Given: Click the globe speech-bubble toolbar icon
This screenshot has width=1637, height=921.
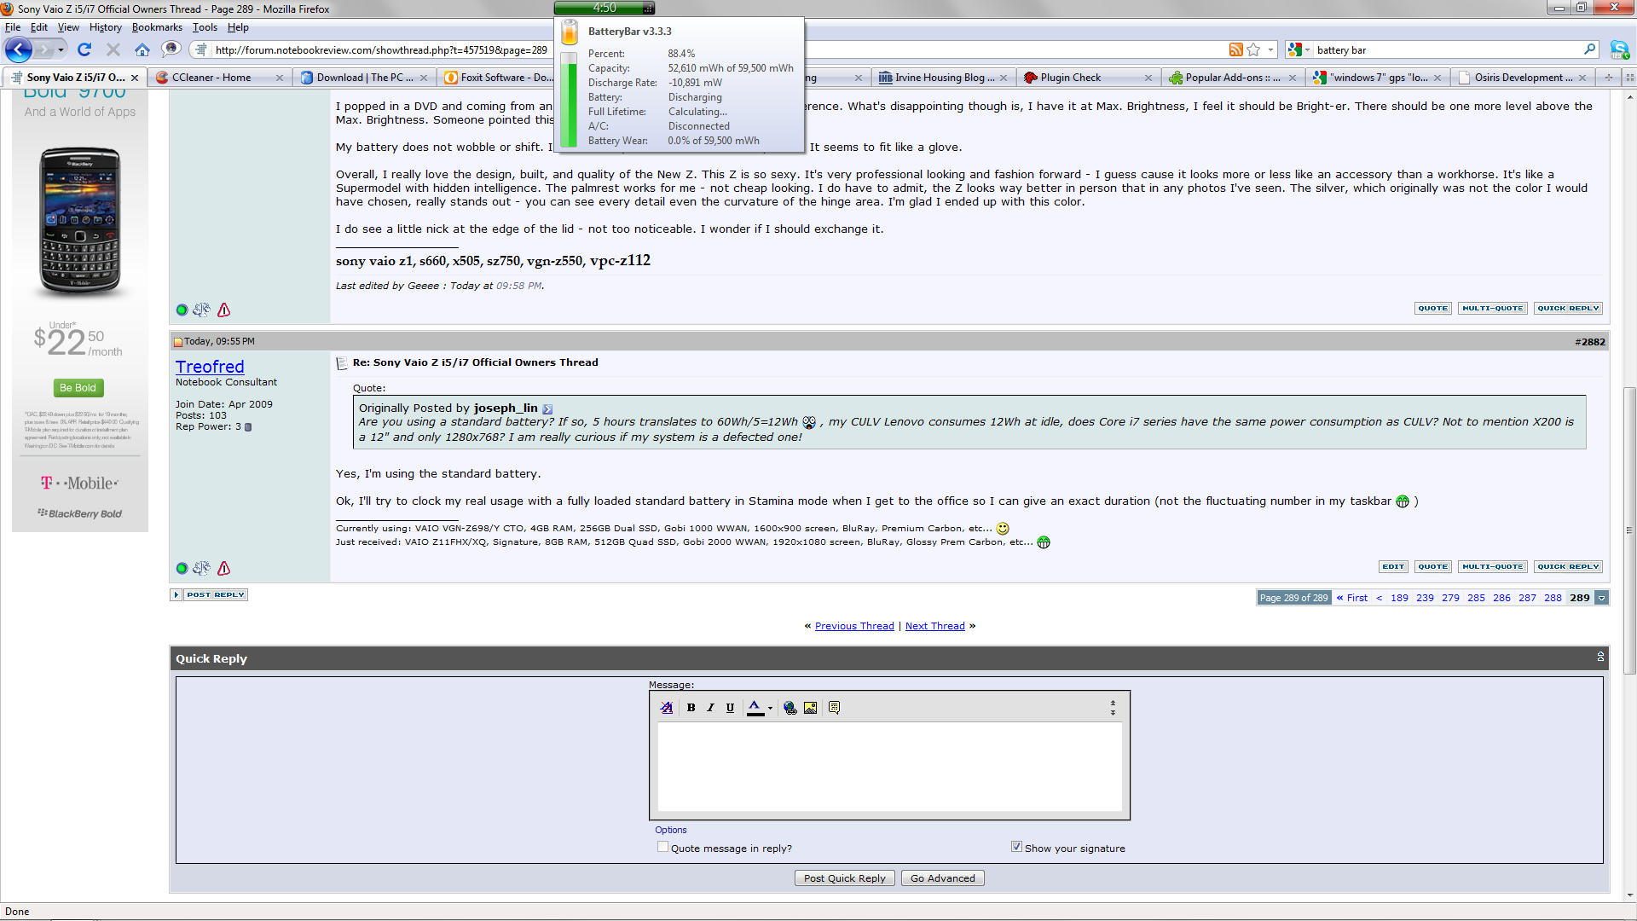Looking at the screenshot, I should coord(171,49).
